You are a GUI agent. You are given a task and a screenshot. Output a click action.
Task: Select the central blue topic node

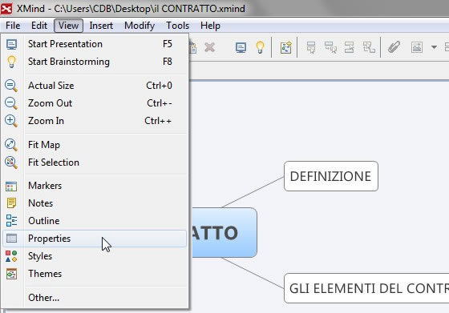coord(224,232)
